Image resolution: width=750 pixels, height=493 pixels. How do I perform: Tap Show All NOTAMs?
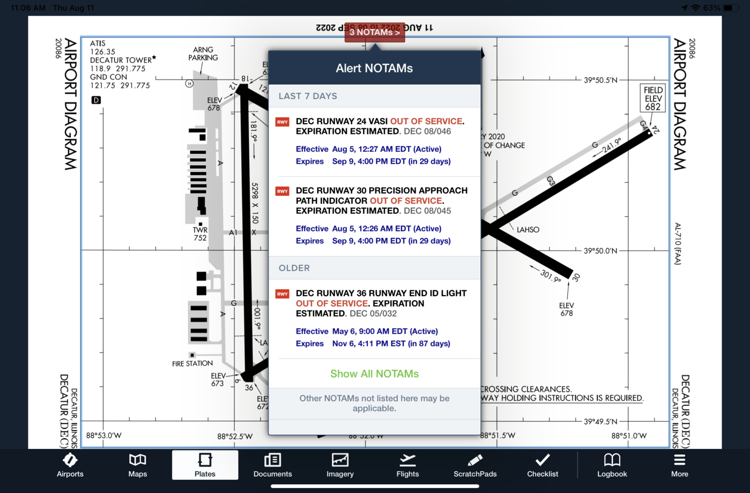(374, 374)
